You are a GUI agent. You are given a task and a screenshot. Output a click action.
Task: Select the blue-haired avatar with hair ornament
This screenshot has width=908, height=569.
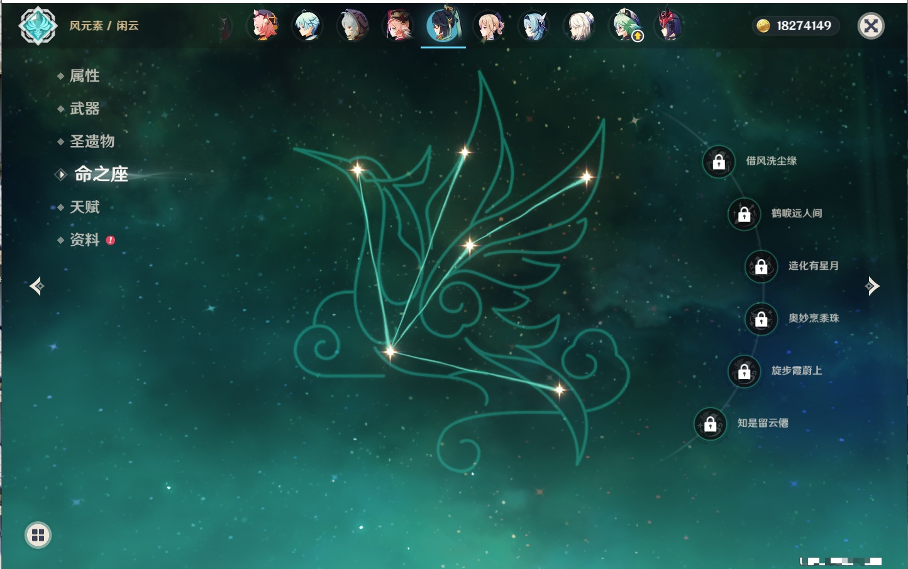(534, 26)
